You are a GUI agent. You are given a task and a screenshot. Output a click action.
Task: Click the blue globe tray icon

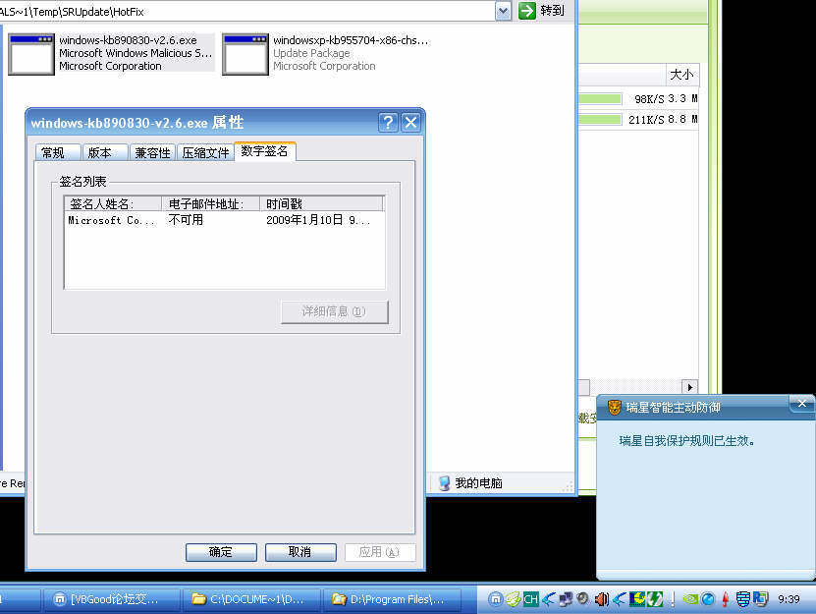tap(708, 599)
